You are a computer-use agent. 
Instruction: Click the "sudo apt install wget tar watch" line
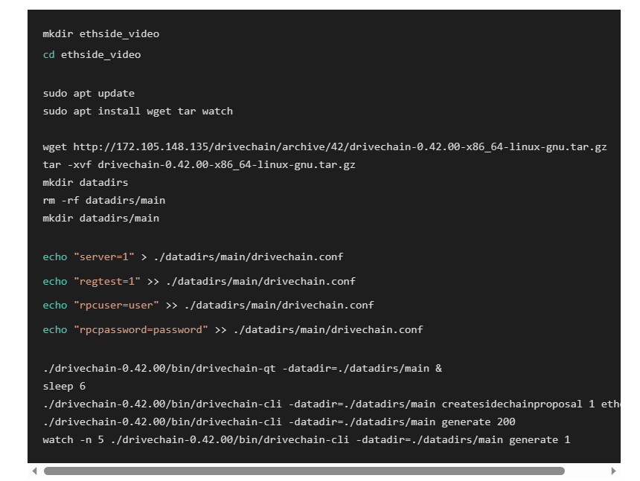tap(138, 111)
